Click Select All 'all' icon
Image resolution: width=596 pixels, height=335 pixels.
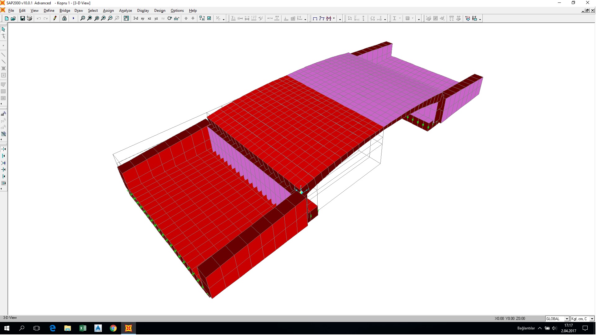3,114
